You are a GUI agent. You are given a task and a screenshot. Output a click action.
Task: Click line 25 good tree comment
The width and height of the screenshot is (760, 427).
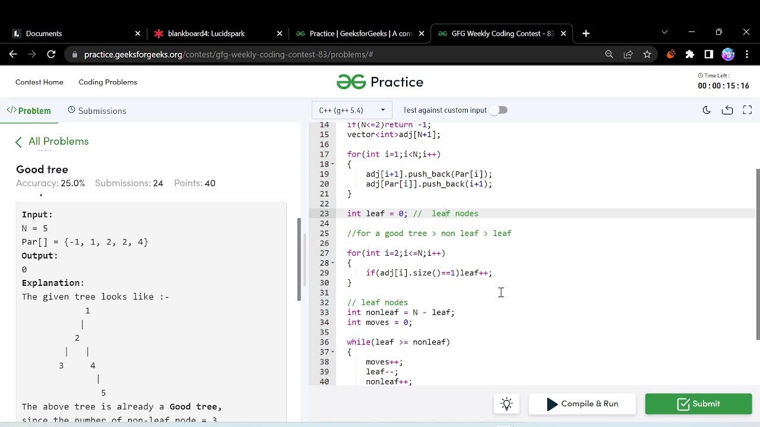point(429,234)
